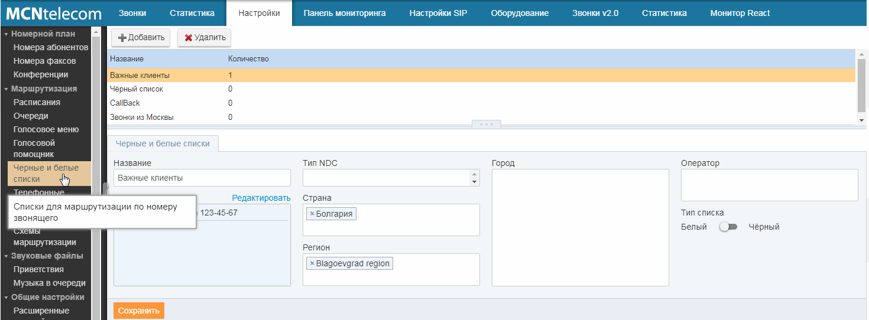
Task: Collapse the Номерной план section
Action: tap(6, 34)
